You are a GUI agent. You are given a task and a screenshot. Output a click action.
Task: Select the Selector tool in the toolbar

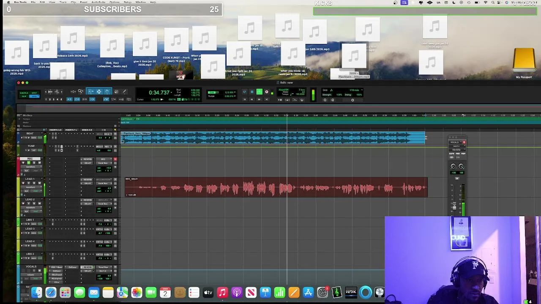coord(99,92)
